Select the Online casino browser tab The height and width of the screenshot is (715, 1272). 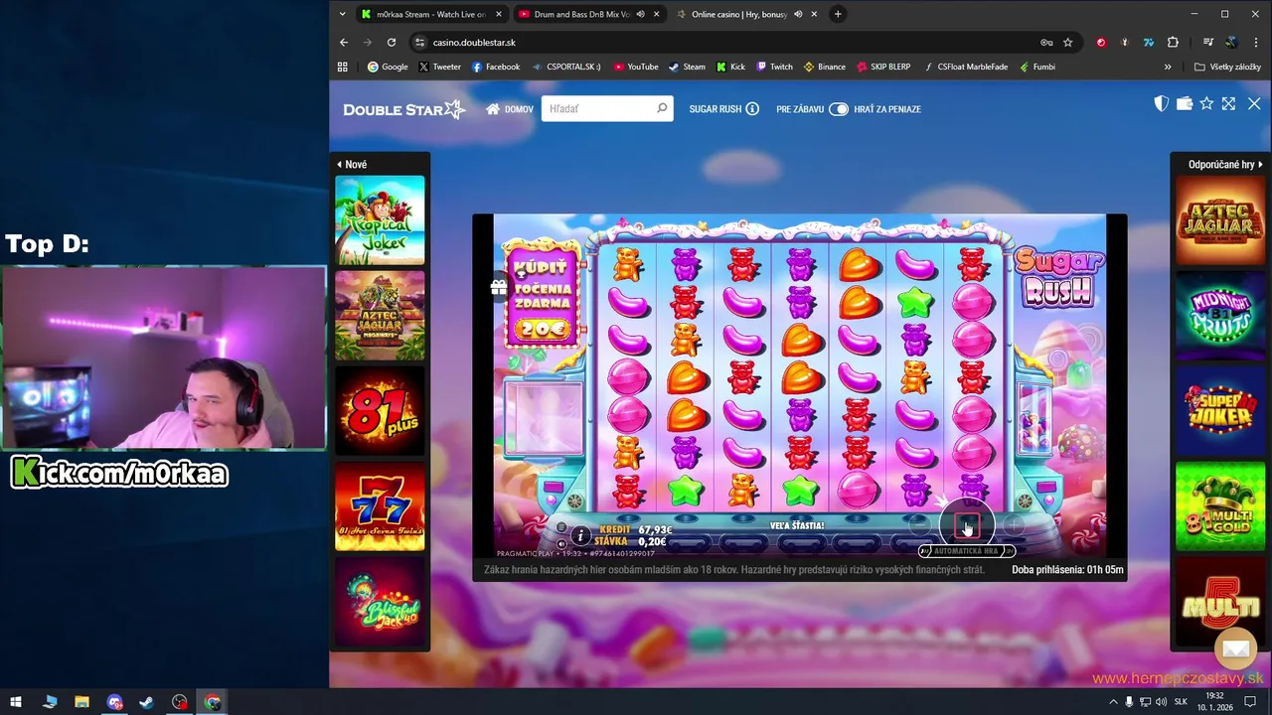739,14
